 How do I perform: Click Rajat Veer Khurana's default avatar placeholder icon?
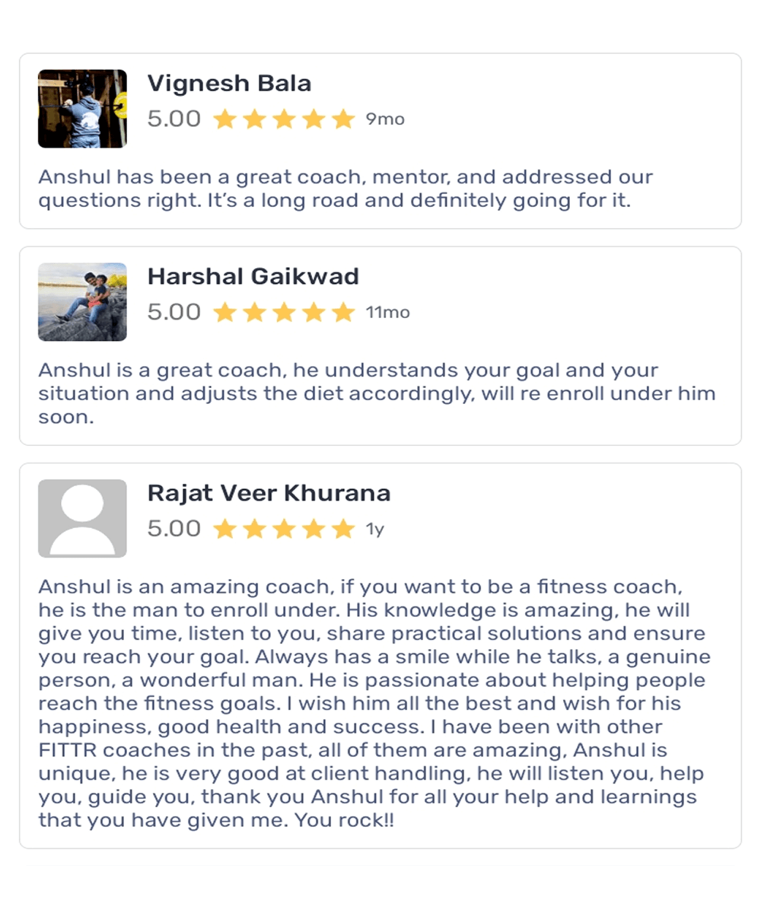coord(82,518)
